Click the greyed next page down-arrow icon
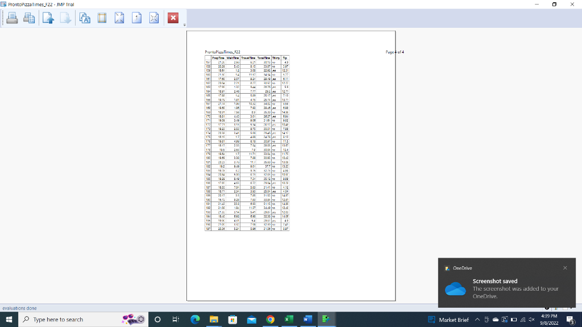The image size is (582, 327). click(x=65, y=18)
